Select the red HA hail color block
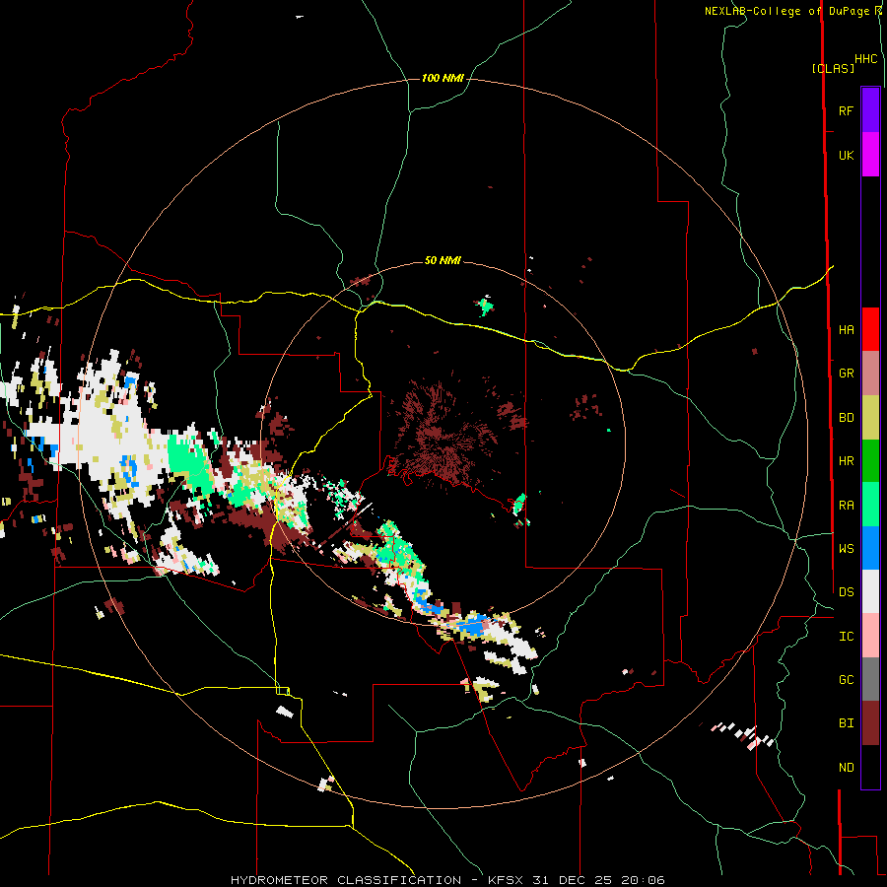Viewport: 887px width, 887px height. tap(870, 329)
